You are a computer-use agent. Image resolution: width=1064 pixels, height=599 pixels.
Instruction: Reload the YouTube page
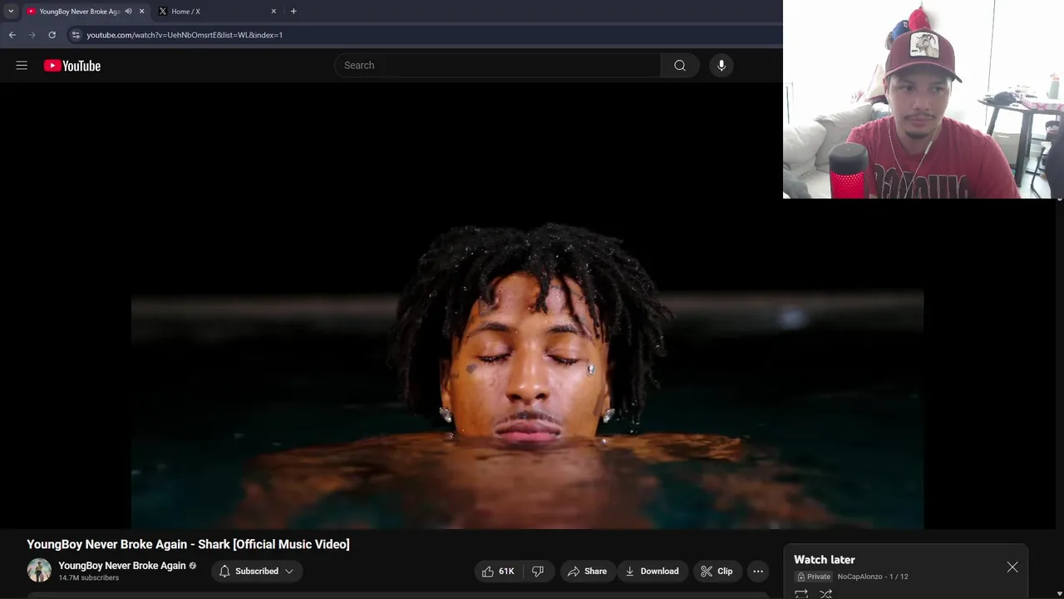coord(52,35)
